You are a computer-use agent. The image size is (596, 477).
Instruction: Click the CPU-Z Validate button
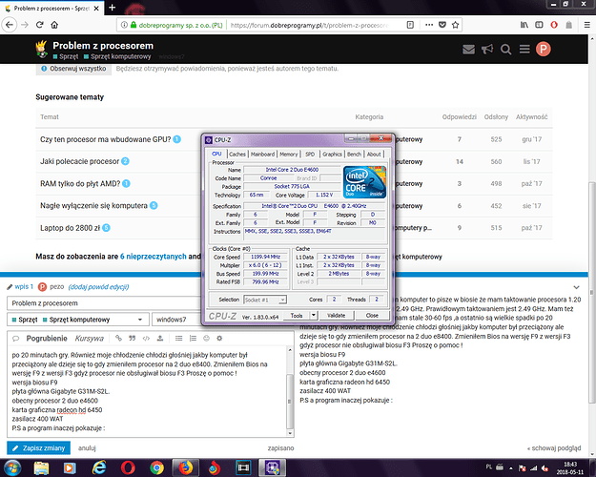click(336, 316)
